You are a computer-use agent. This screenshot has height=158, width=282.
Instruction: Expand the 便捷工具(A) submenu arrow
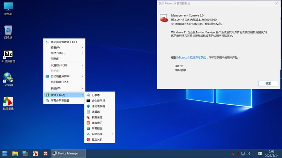[82, 95]
